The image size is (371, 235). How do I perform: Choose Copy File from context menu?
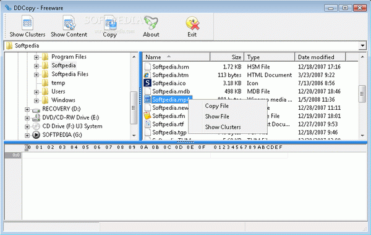pos(217,106)
